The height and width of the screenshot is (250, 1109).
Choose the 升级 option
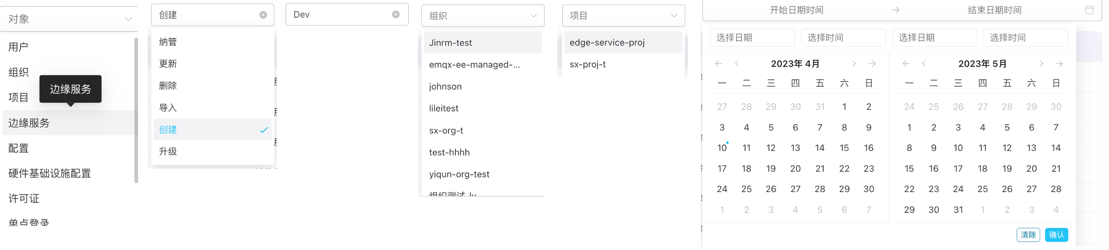pyautogui.click(x=168, y=151)
